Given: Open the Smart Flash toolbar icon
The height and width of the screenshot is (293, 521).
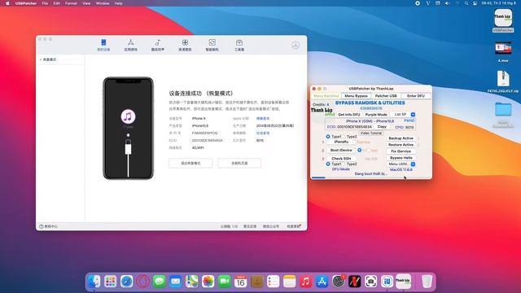Looking at the screenshot, I should 212,45.
